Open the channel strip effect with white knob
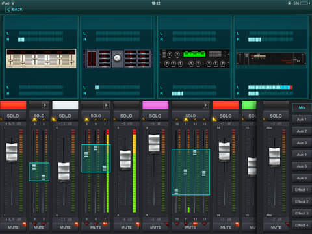 [x=117, y=58]
